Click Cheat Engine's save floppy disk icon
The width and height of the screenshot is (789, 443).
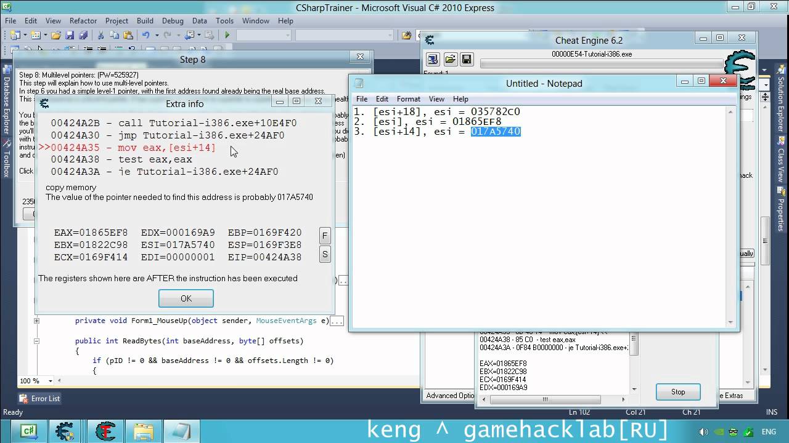point(467,59)
